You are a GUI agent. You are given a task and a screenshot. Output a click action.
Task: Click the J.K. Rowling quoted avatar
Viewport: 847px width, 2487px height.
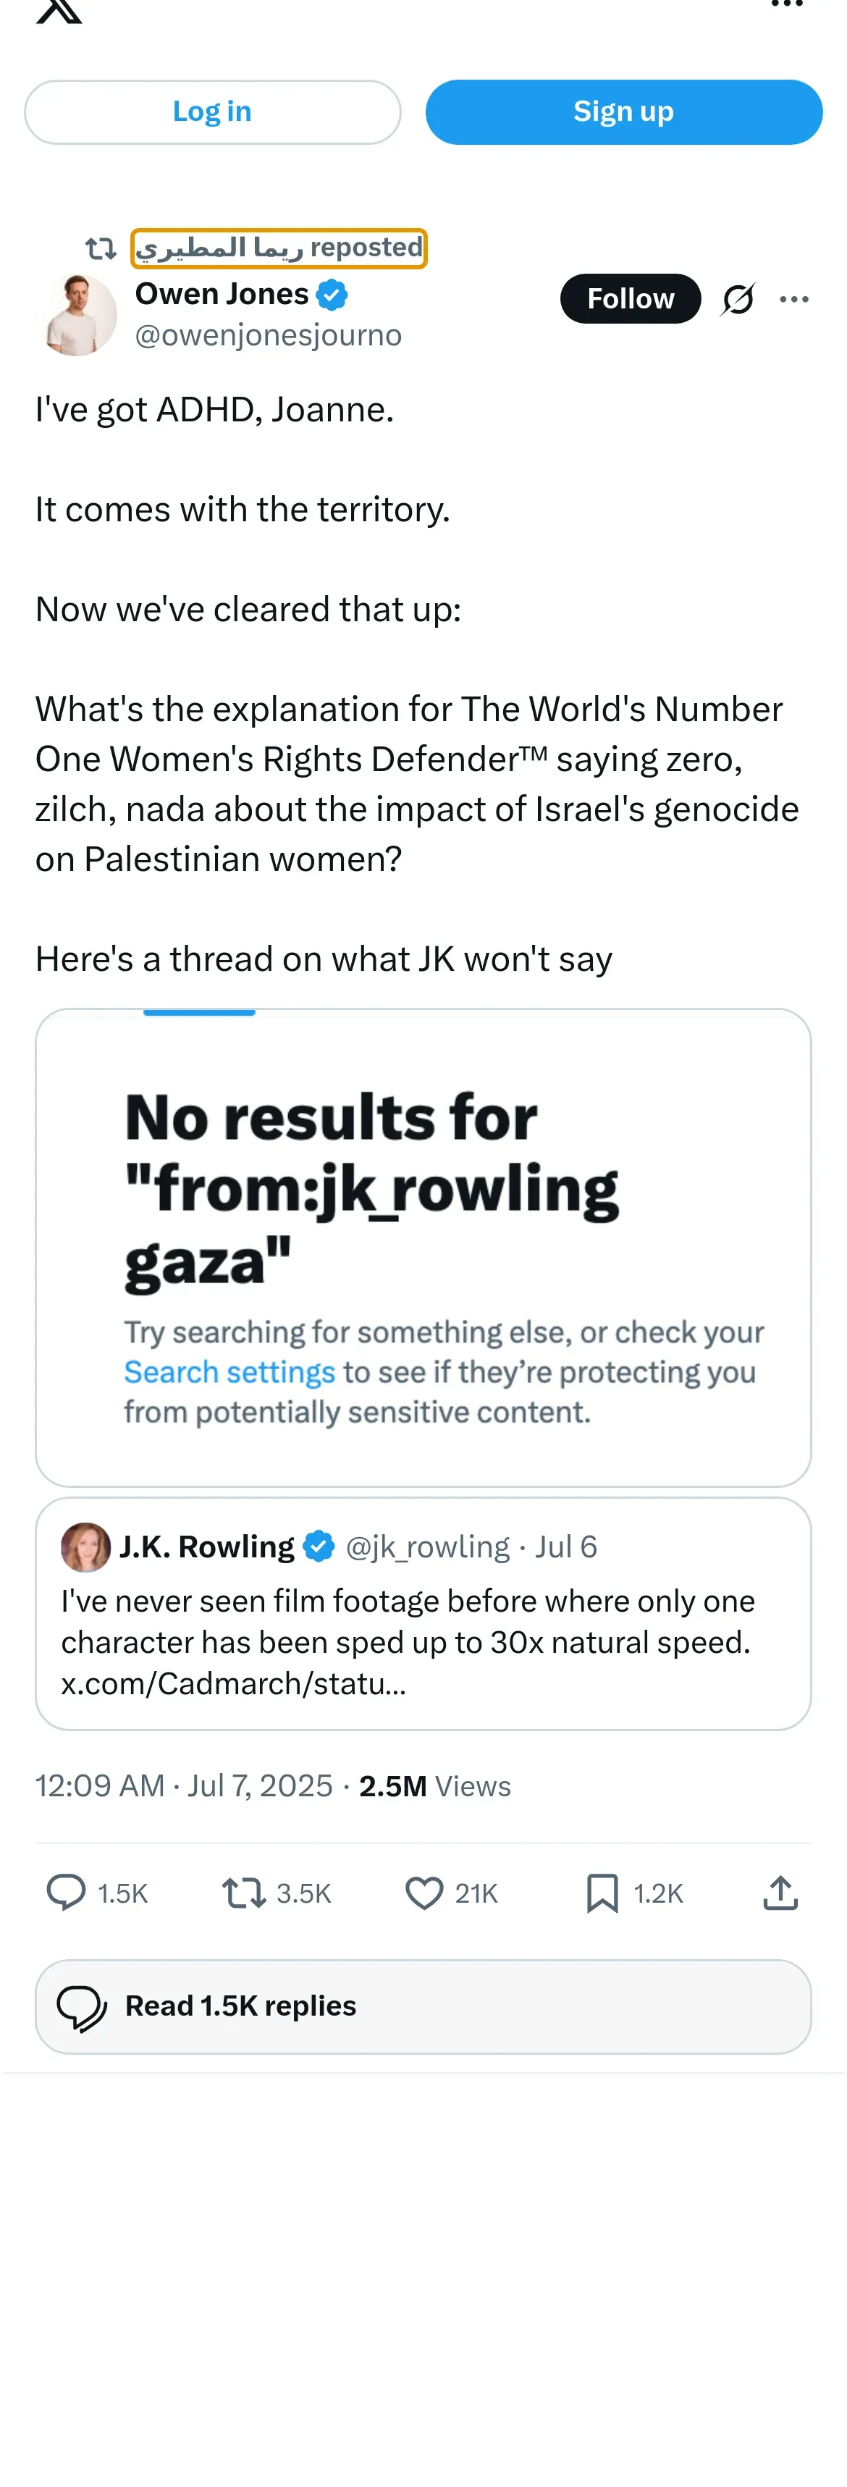coord(85,1547)
